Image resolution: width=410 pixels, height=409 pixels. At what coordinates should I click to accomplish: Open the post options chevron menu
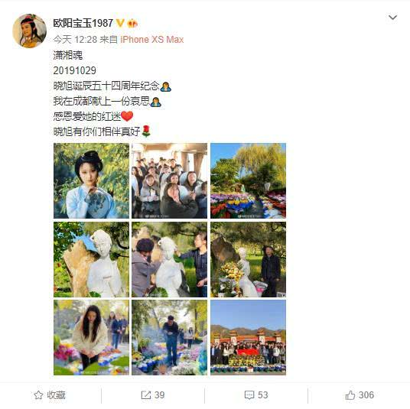[392, 18]
